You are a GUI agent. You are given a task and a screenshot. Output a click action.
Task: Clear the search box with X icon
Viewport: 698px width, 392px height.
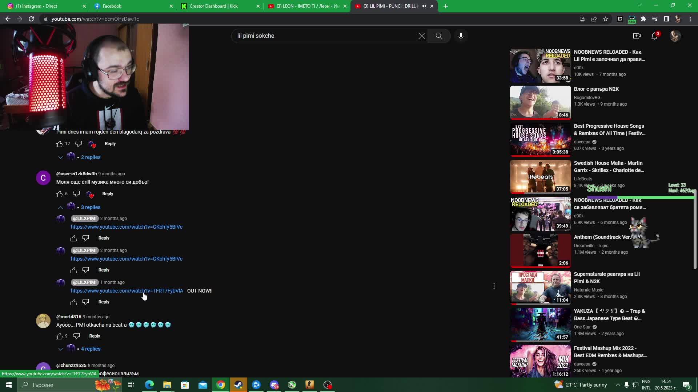pos(421,36)
